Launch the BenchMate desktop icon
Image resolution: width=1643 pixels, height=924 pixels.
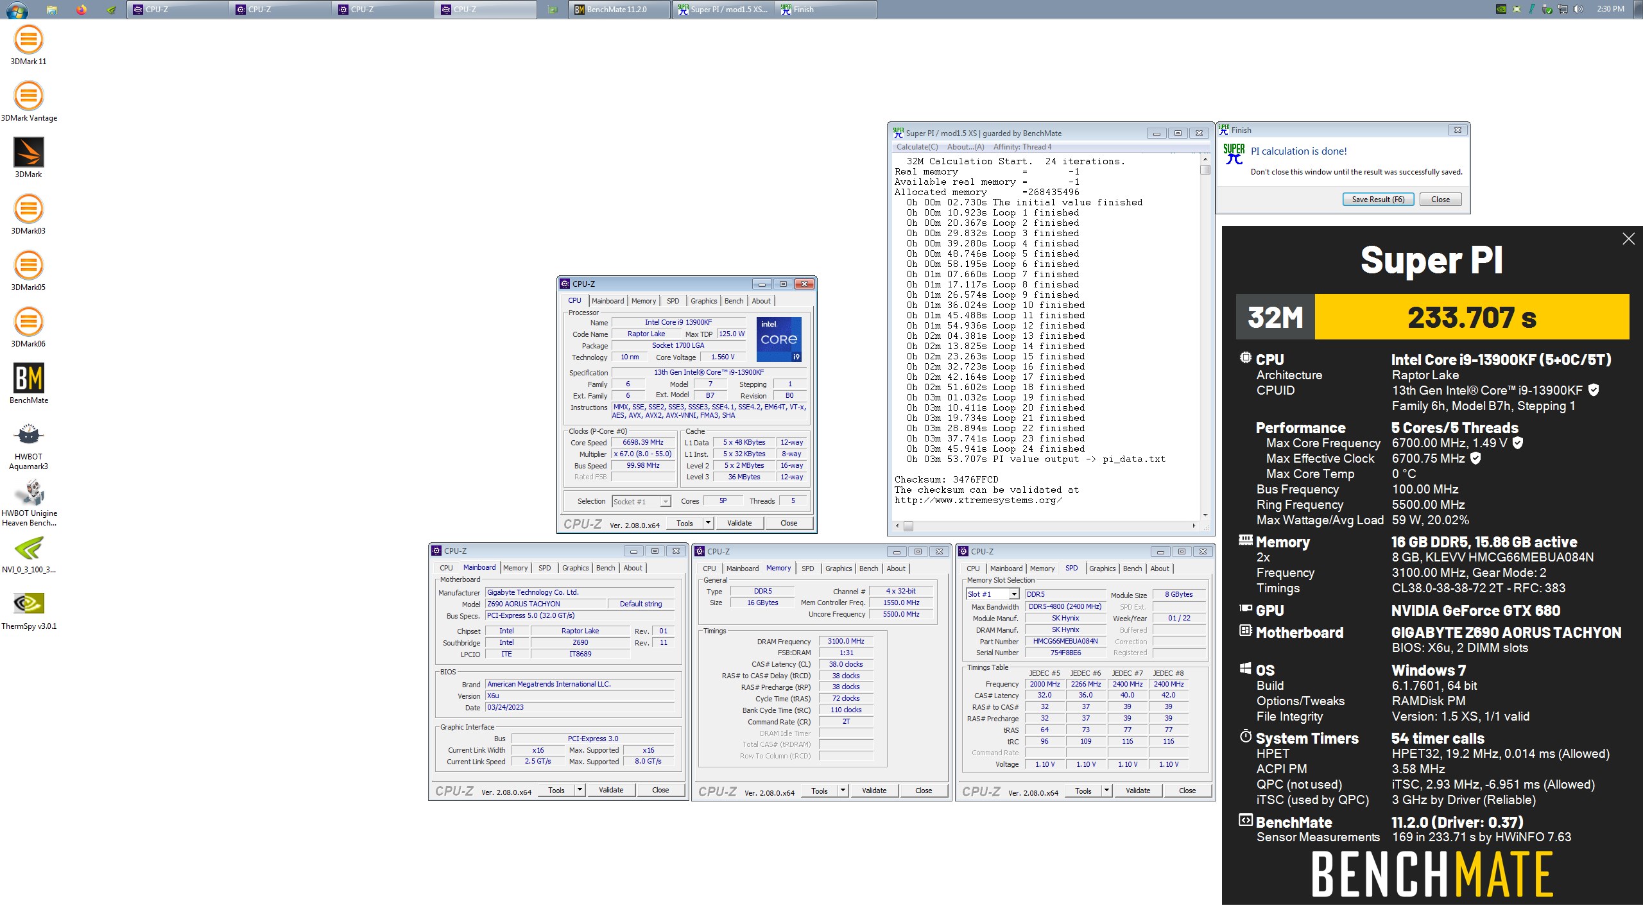pyautogui.click(x=29, y=384)
